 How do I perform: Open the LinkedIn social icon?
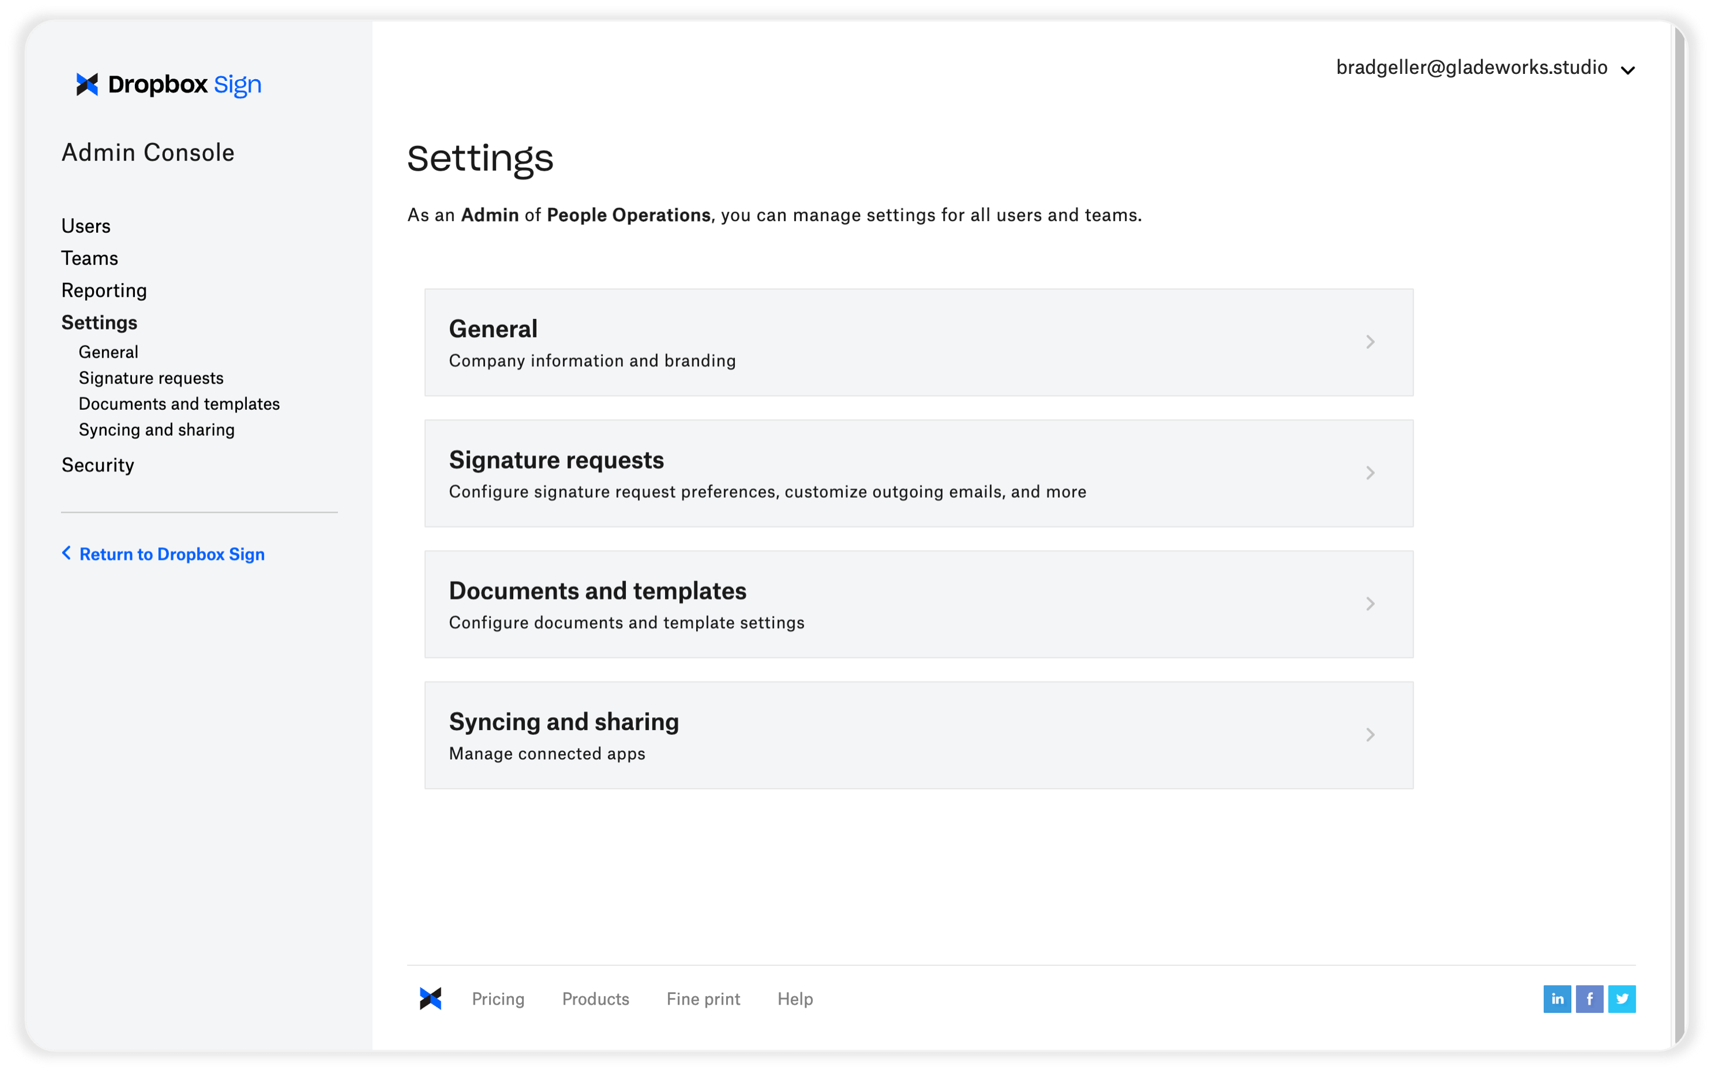click(1557, 998)
